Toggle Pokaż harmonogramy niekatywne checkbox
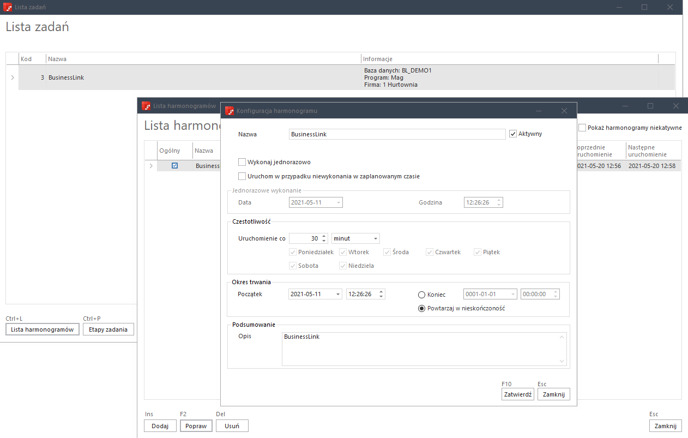The width and height of the screenshot is (688, 438). pos(582,128)
